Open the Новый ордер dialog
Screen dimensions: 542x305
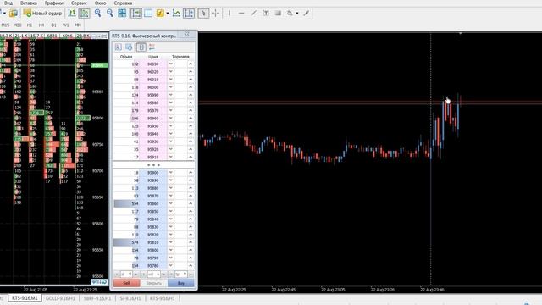(43, 14)
